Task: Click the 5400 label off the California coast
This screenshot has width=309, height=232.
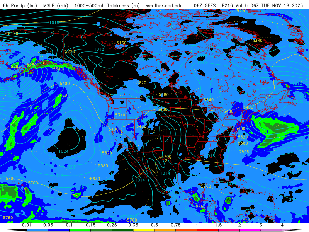Action: point(114,129)
